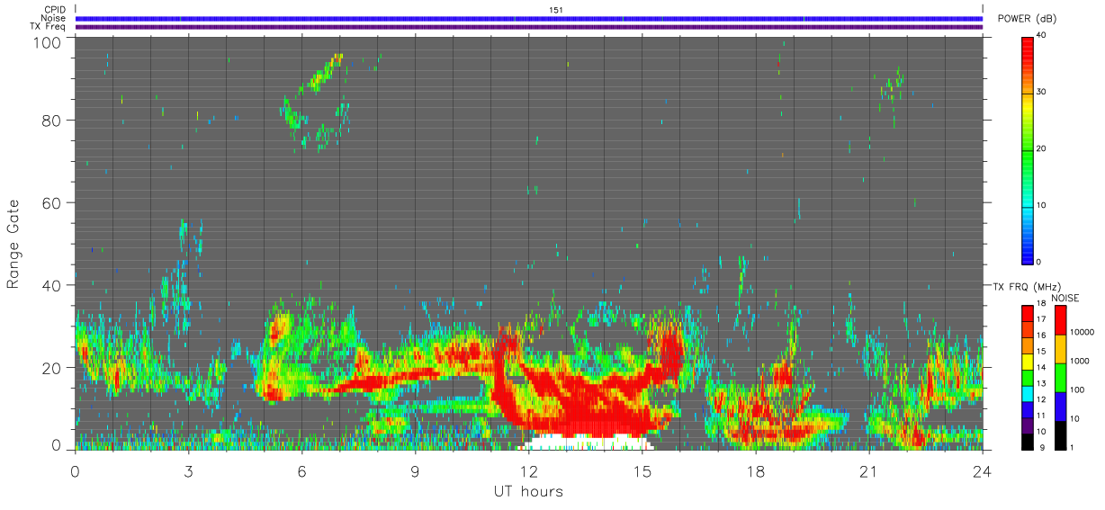
Task: Select the blue Noise strip above the plot
Action: coord(529,18)
